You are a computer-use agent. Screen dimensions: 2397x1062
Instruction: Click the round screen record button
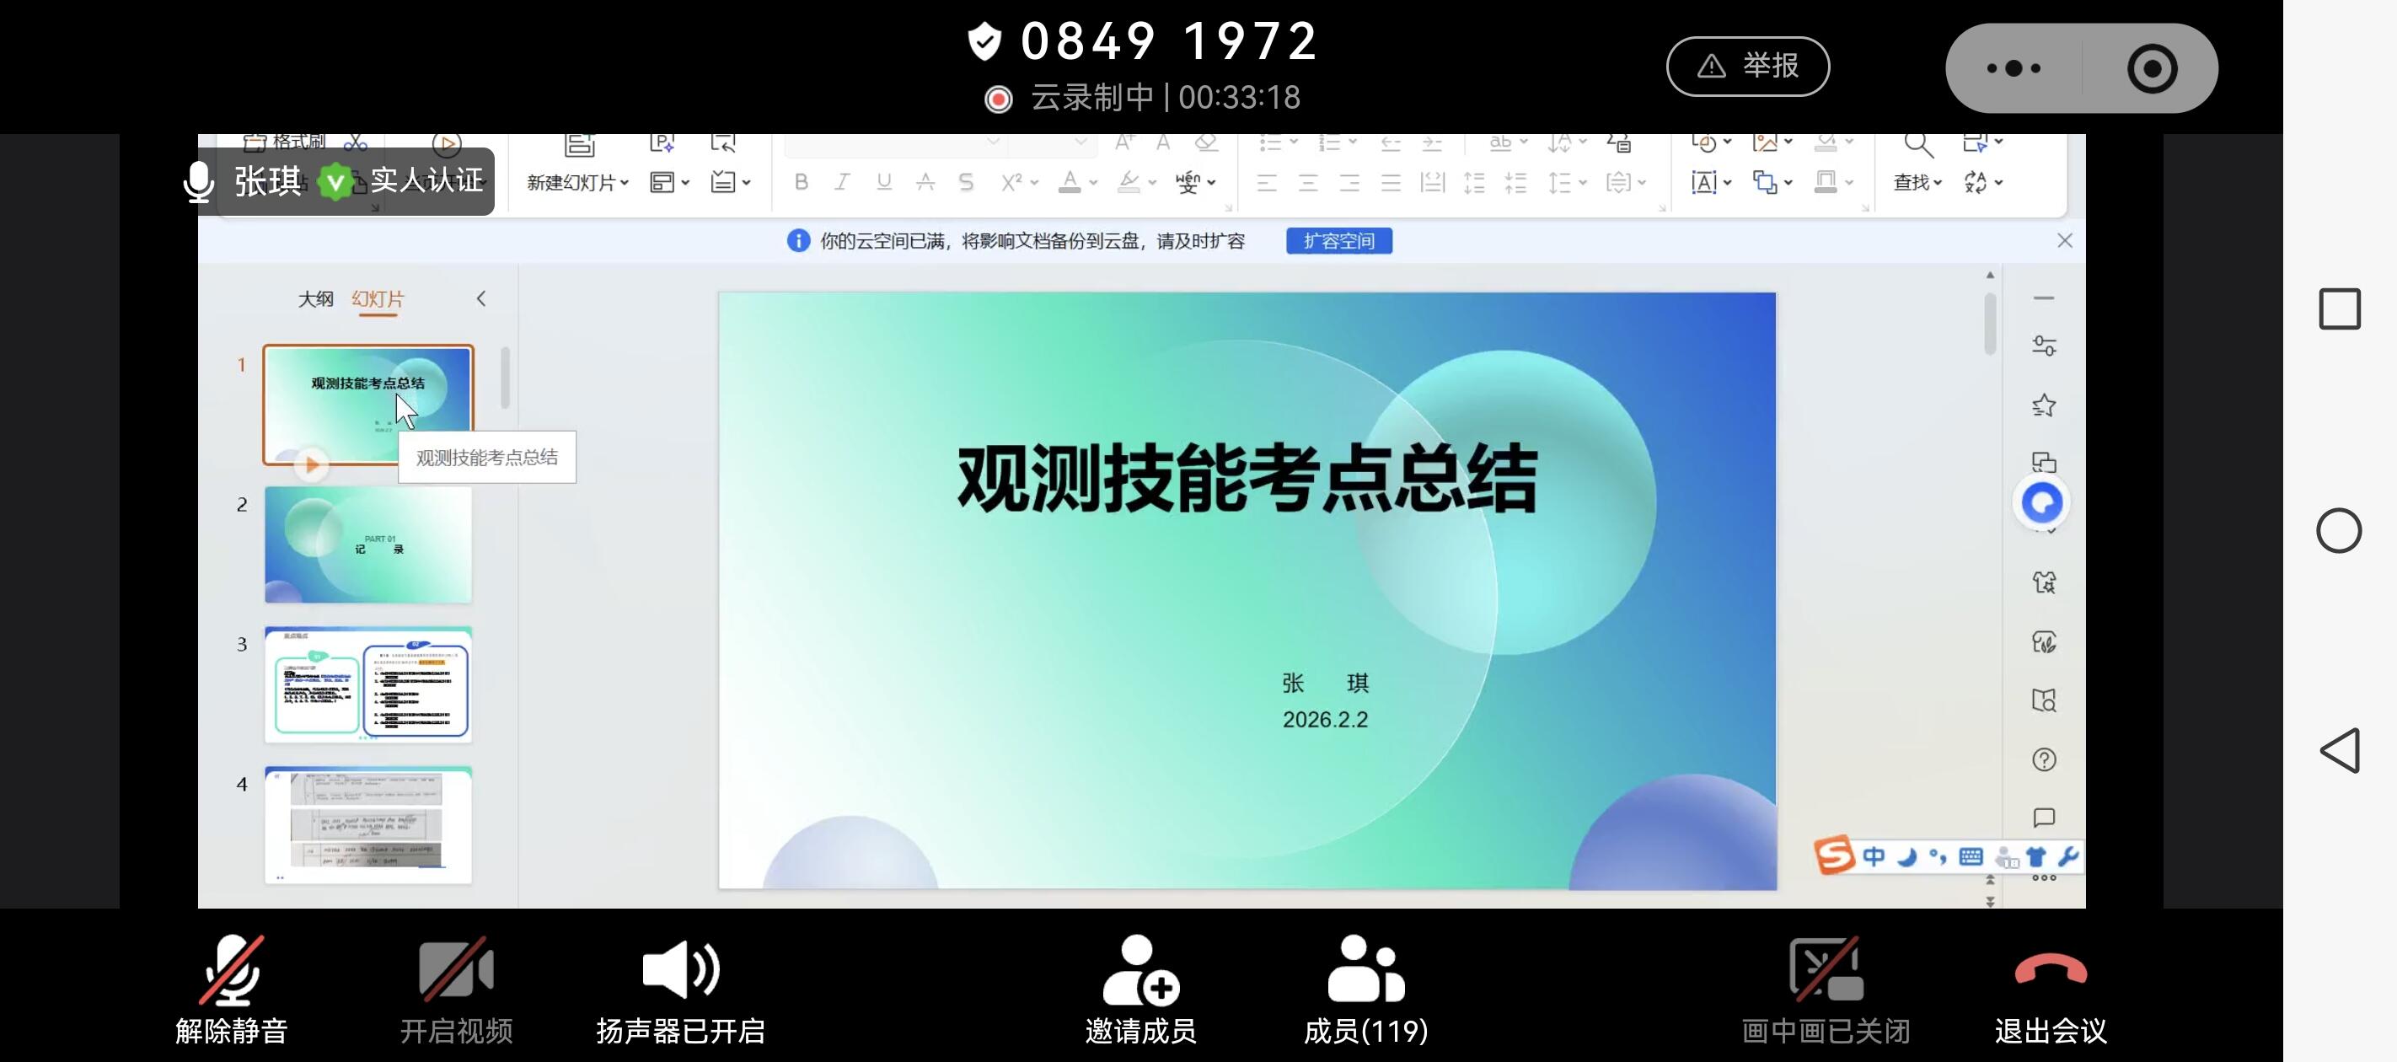(2152, 68)
